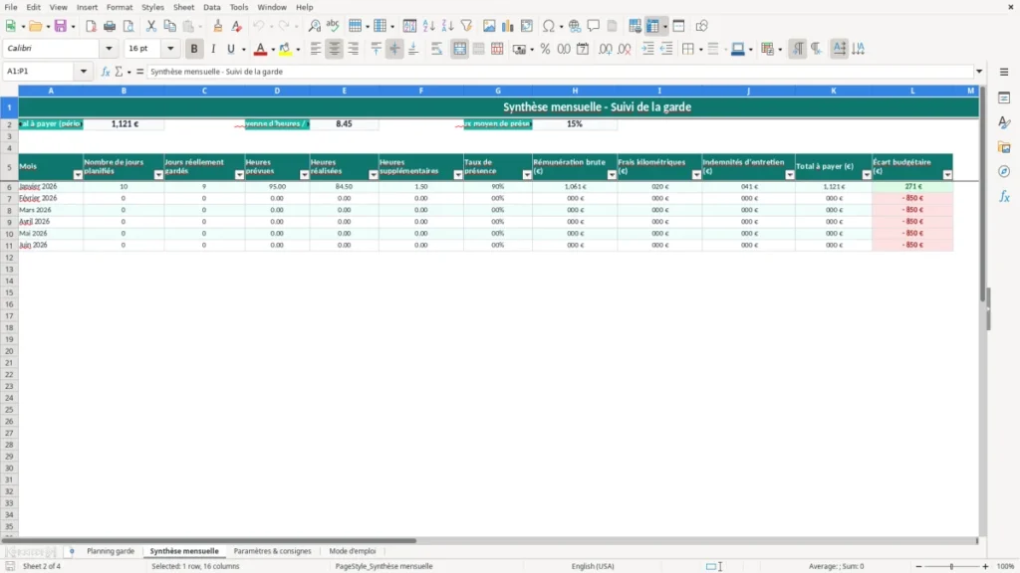Adjust the zoom slider handle
Screen dimensions: 1020x573
point(951,566)
